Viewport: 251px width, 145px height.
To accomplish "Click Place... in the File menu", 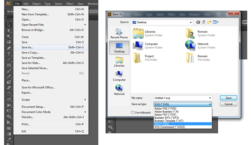I will tap(51, 81).
